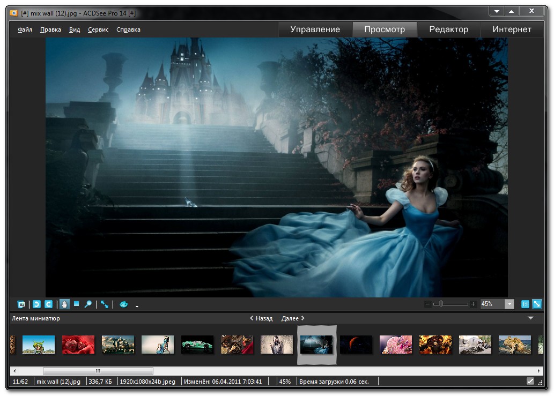Viewport: 554px width, 396px height.
Task: Click the zoom in plus button
Action: [473, 304]
